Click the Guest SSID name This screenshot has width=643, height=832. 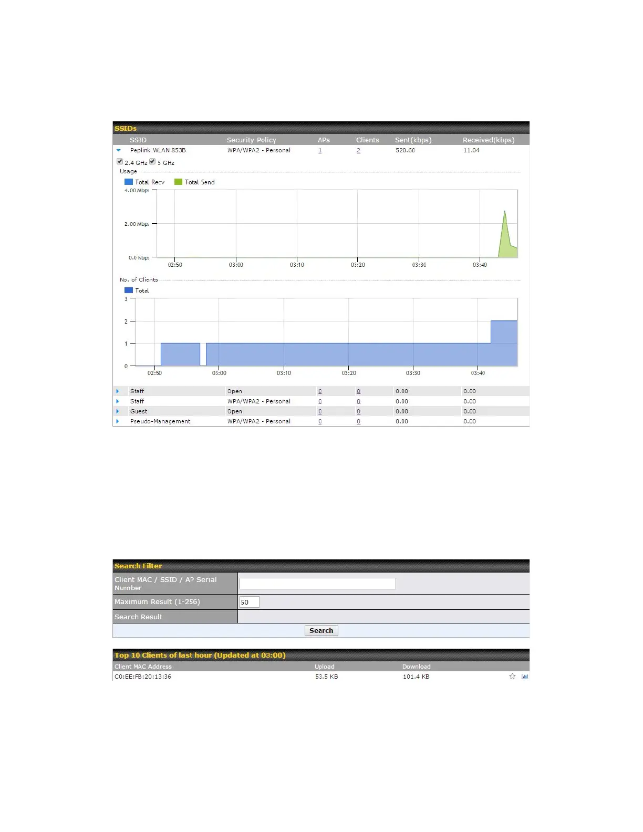tap(139, 411)
